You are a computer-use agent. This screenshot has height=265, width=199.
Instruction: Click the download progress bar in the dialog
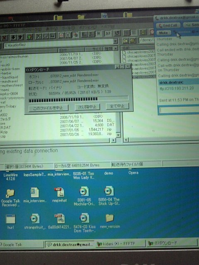78,99
